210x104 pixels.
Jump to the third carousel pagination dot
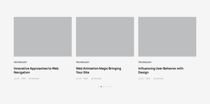coord(104,87)
